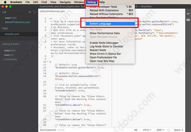Open the UTF-8 encoding dropdown
The width and height of the screenshot is (191, 132).
point(147,130)
